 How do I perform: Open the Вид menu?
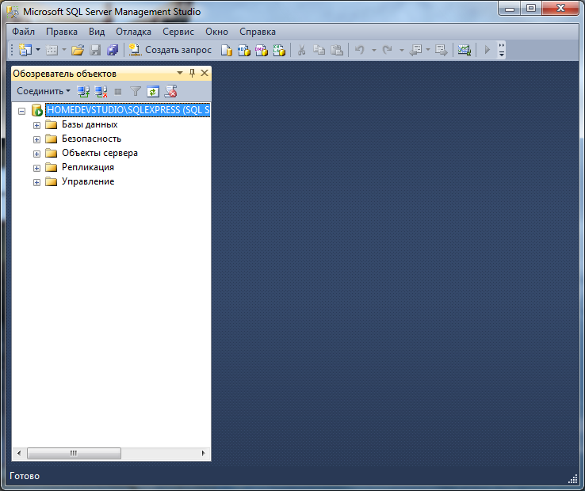(x=97, y=32)
